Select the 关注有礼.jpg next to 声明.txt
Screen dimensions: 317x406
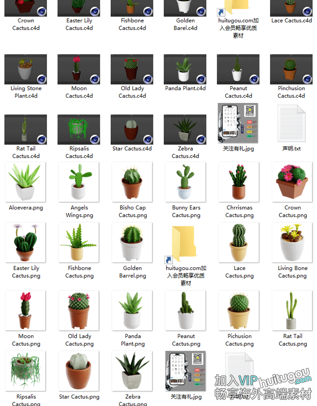point(238,123)
